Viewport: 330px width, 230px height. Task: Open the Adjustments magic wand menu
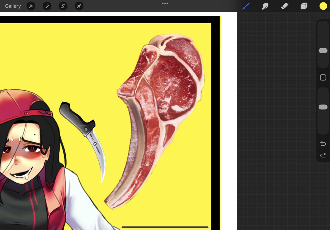[x=47, y=6]
